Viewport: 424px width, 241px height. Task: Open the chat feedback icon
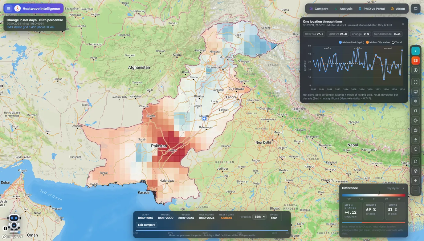[x=416, y=9]
